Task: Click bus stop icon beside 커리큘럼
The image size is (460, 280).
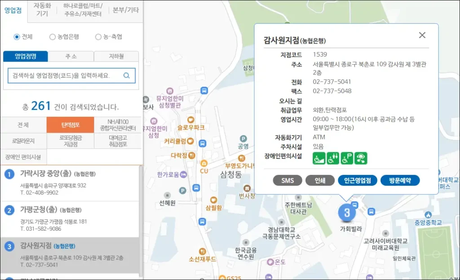Action: click(x=203, y=144)
